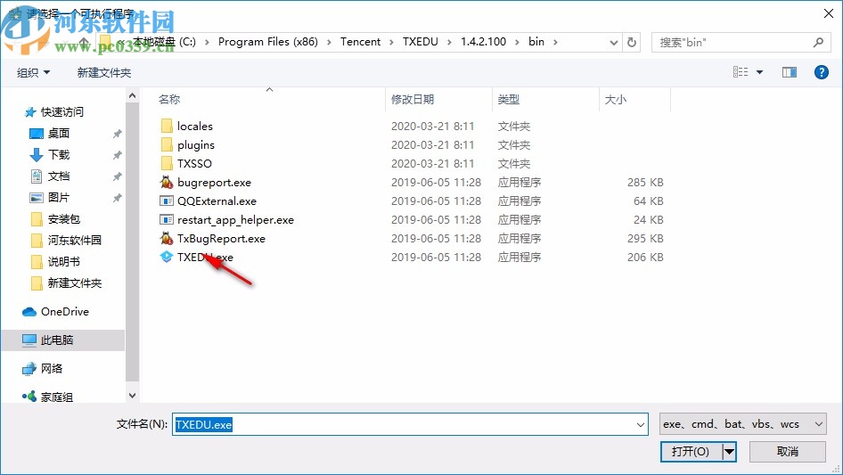The width and height of the screenshot is (843, 475).
Task: Click sidebar scrollbar up arrow
Action: click(132, 95)
